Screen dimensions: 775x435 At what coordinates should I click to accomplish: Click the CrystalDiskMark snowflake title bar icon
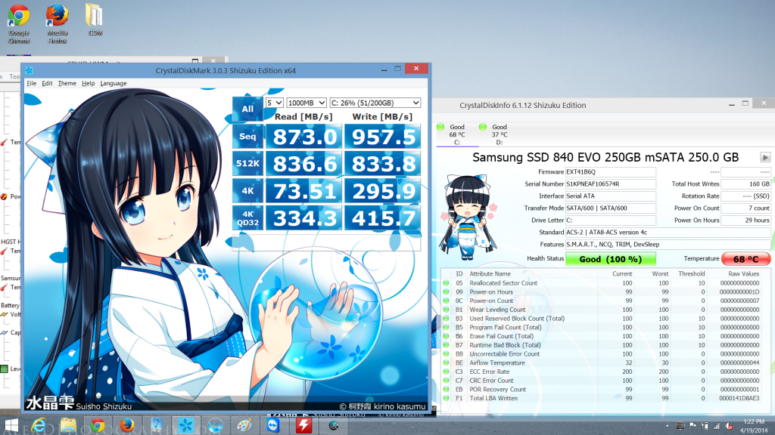pos(29,70)
